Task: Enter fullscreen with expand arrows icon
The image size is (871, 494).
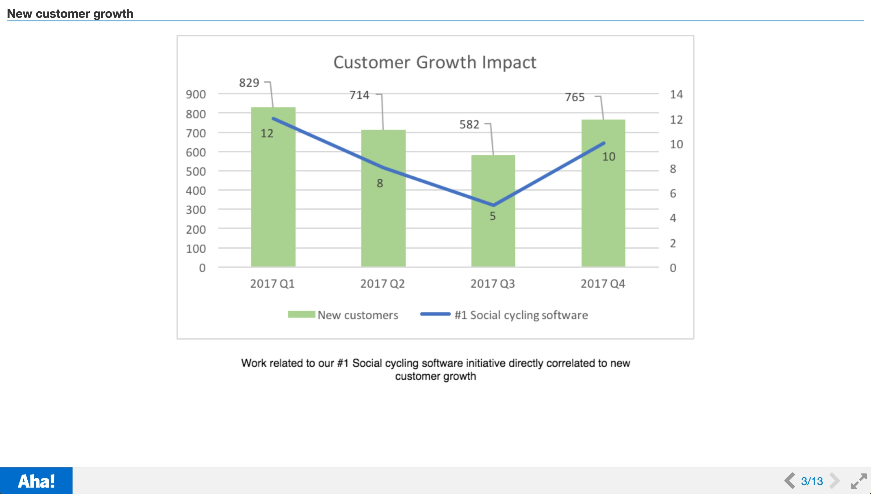Action: (x=859, y=481)
